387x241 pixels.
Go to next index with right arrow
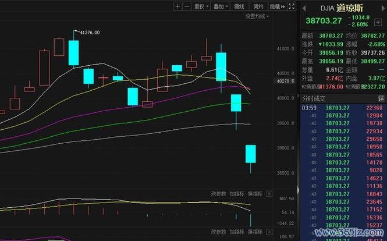384,8
